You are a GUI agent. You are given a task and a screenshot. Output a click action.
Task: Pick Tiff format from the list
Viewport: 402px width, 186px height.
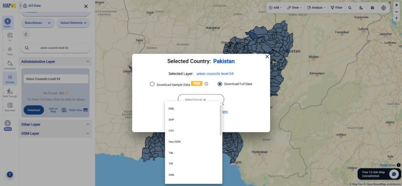[193, 164]
